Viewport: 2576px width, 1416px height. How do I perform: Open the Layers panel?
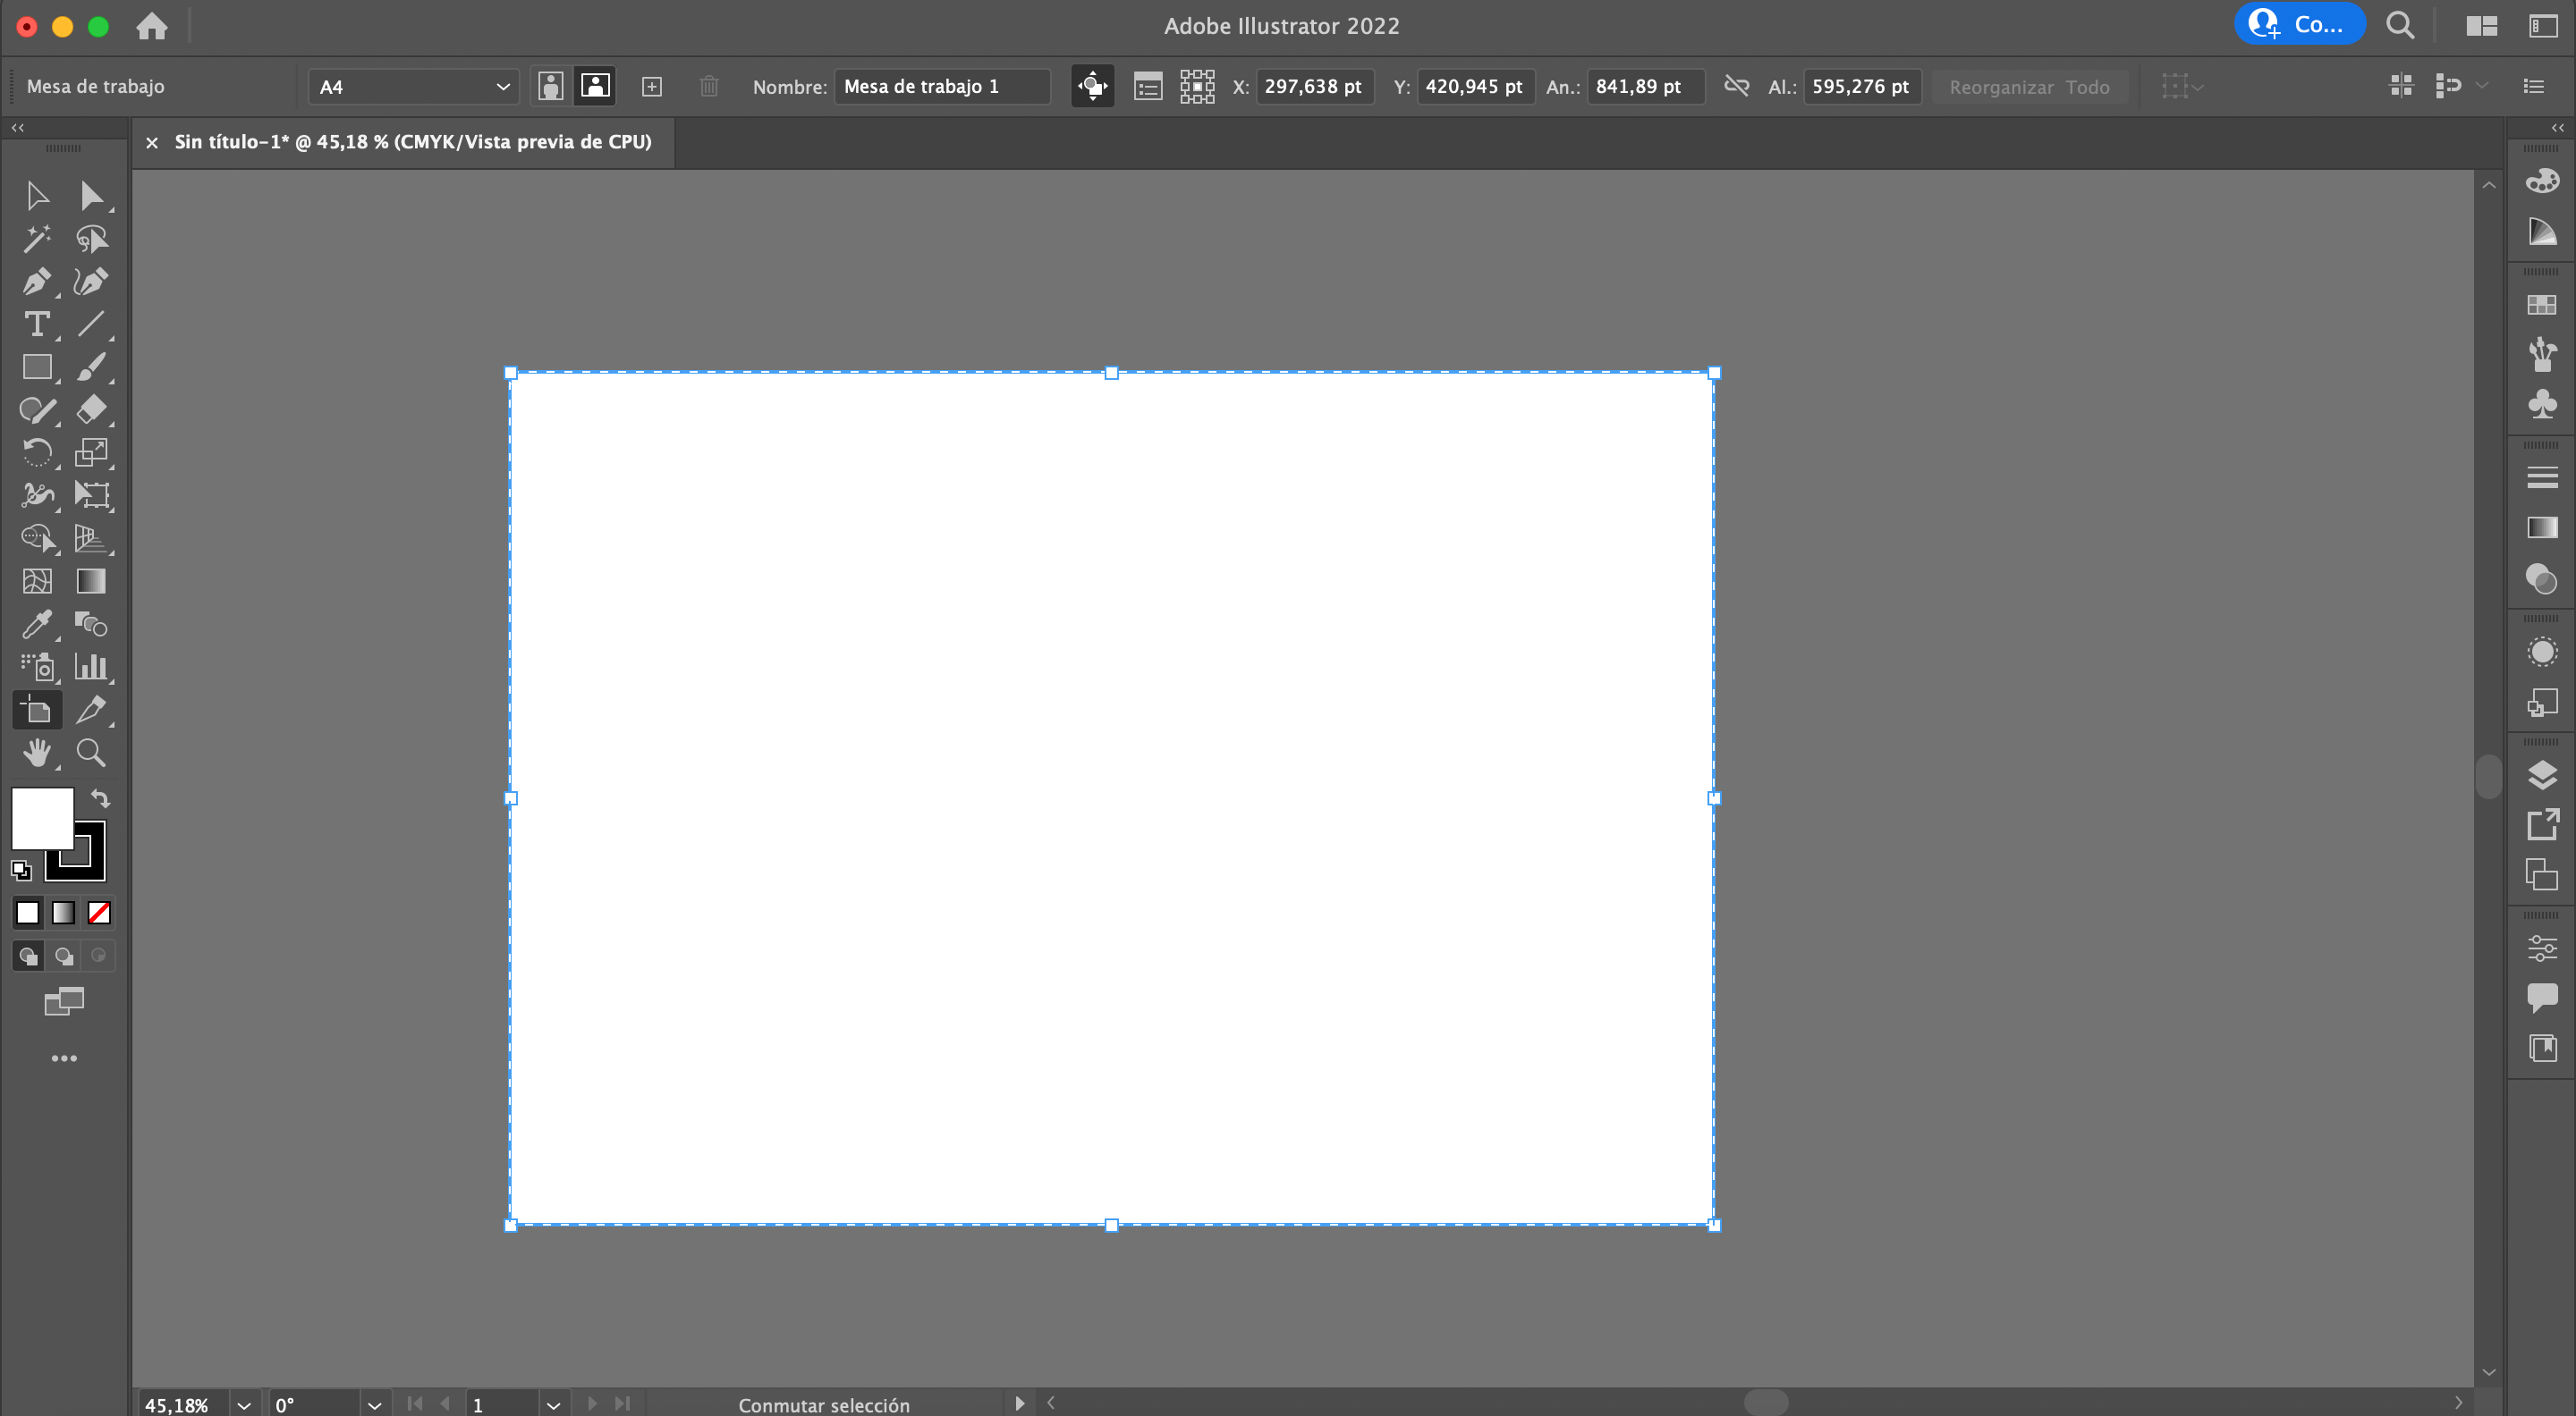(x=2543, y=774)
